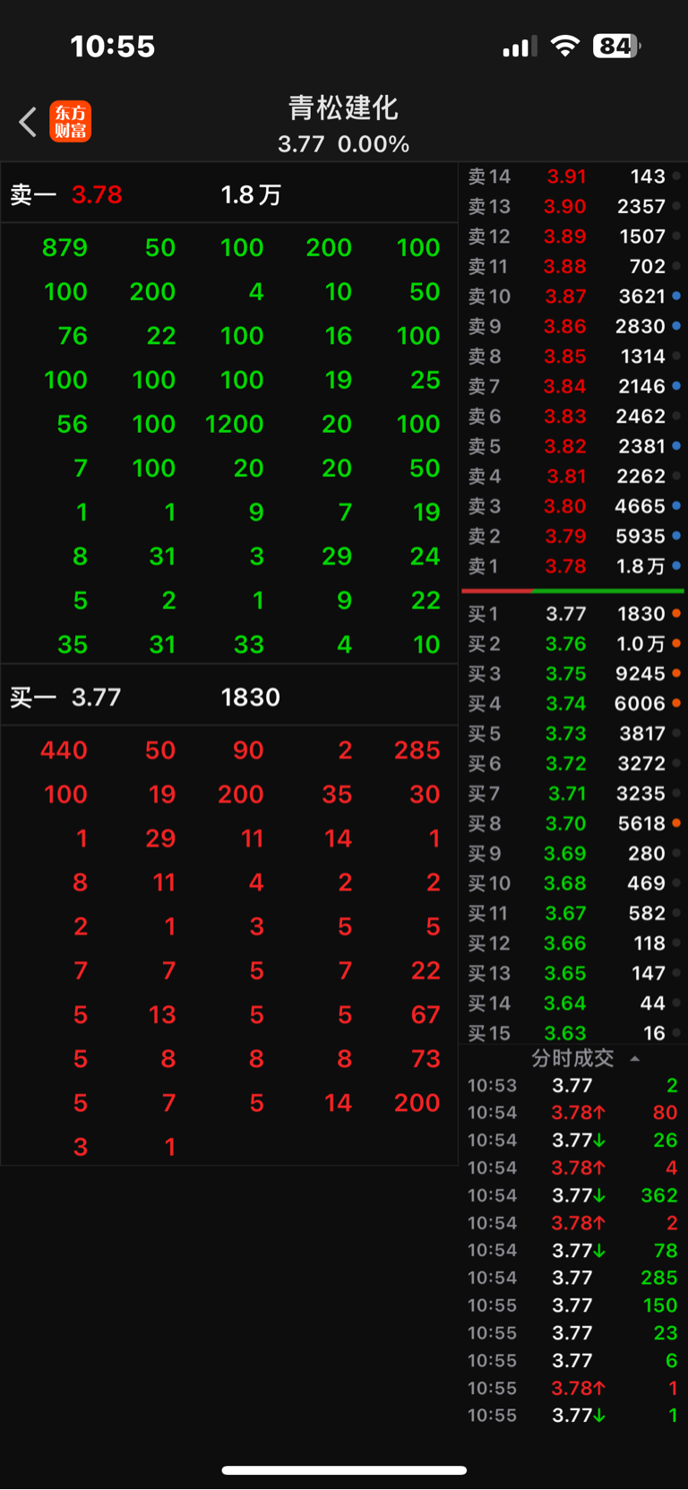Select the 买15 row at 3.63
The width and height of the screenshot is (688, 1490).
pos(573,1033)
